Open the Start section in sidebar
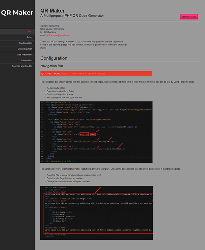The image size is (205, 250). coord(30,31)
